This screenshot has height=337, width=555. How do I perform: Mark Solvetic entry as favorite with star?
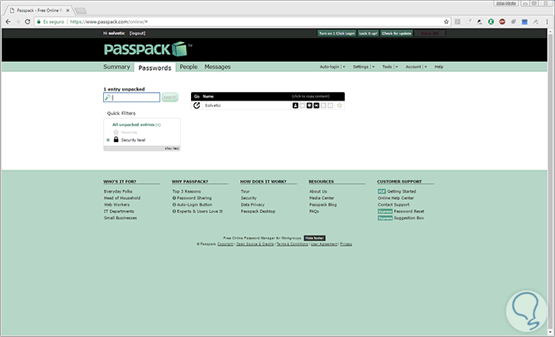(339, 105)
